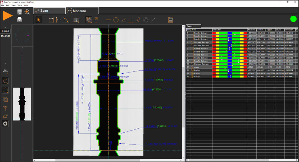Click the zoom-to-fit magnifier icon
Viewport: 299px width, 162px height.
27,12
